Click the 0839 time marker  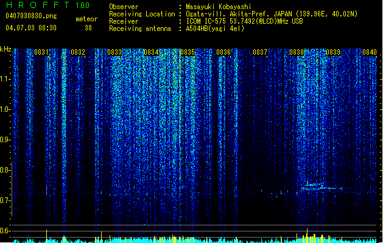coord(333,52)
